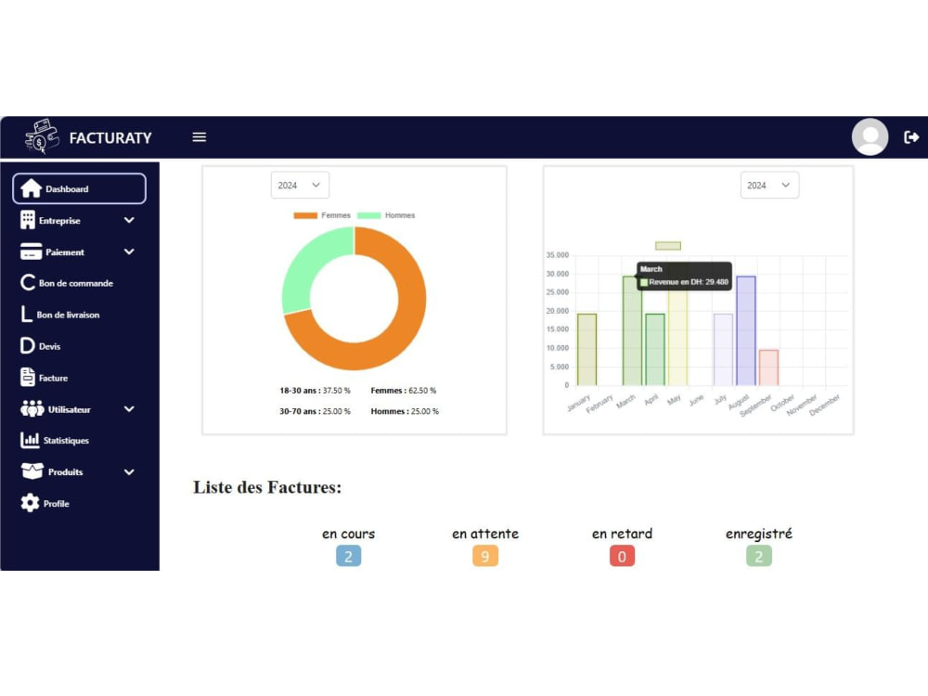Open the Statistiques page
928x696 pixels.
point(66,440)
